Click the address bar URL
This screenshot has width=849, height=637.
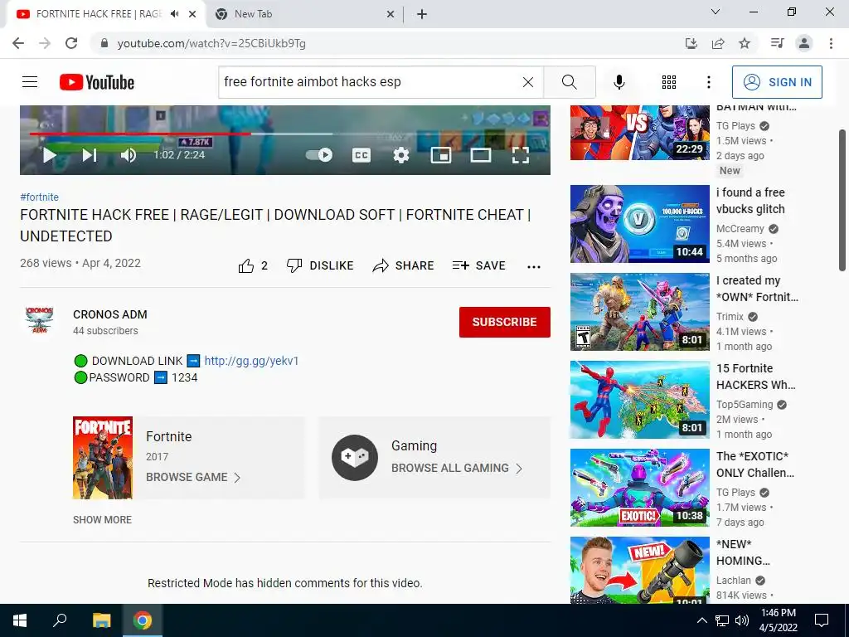(211, 43)
